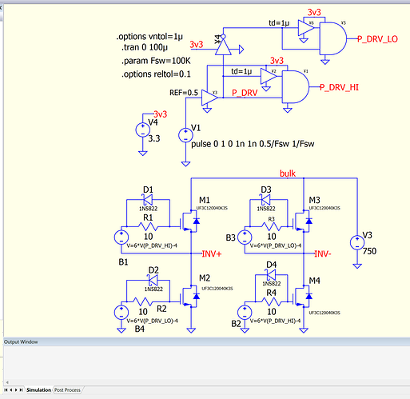Select the P_DRV_HI net label

tap(340, 87)
